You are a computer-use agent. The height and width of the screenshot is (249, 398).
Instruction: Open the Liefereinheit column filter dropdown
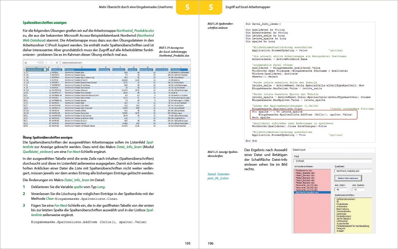189,70
